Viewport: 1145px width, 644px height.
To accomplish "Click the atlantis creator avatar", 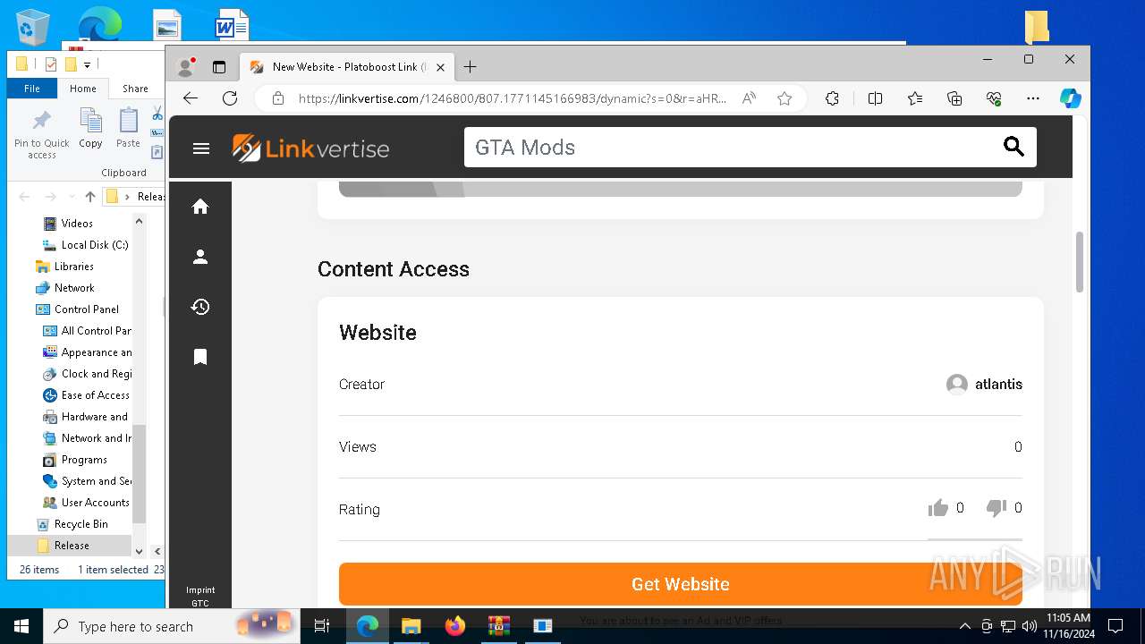I will point(957,385).
